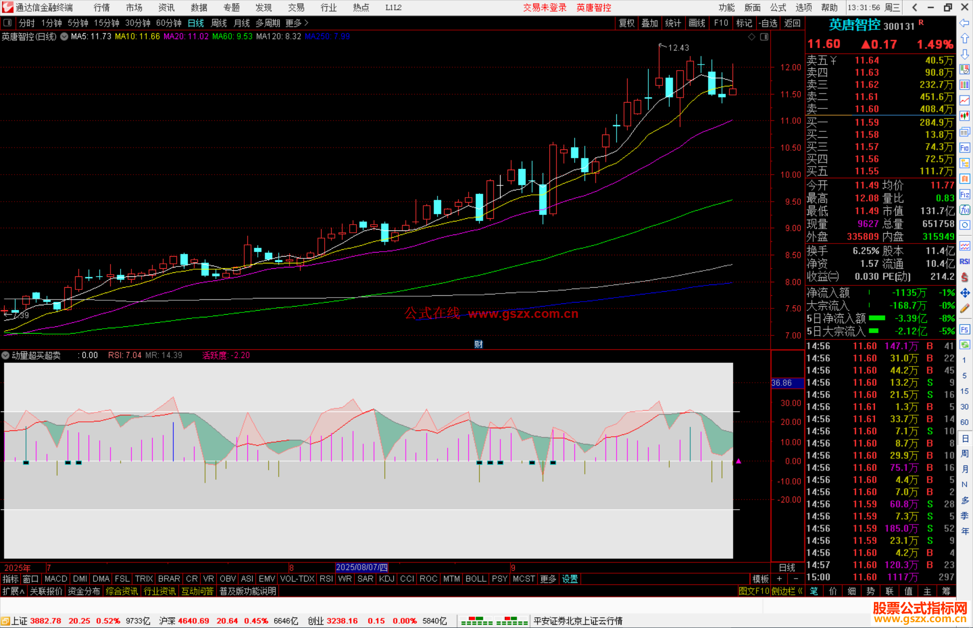The height and width of the screenshot is (628, 973).
Task: Click the 复权 button
Action: coord(626,23)
